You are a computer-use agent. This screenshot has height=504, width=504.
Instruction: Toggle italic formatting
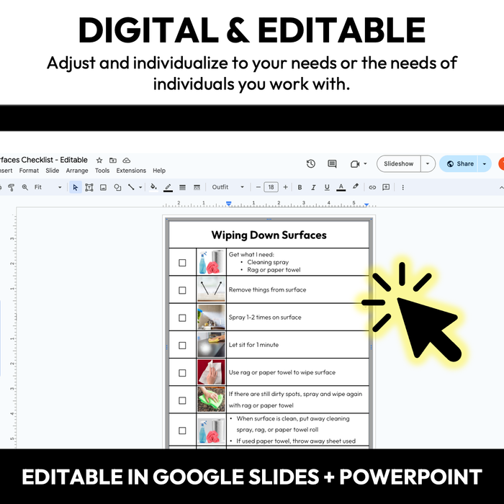315,187
